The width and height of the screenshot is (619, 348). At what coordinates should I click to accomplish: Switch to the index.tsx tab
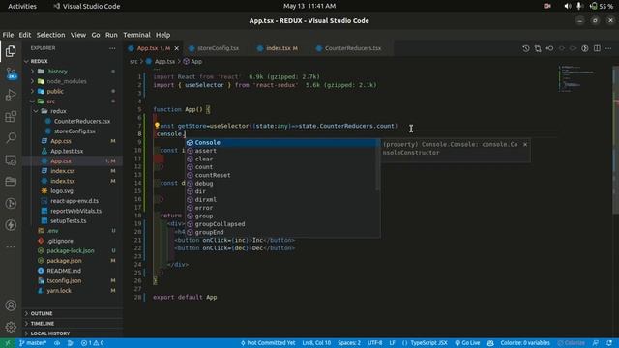coord(281,48)
